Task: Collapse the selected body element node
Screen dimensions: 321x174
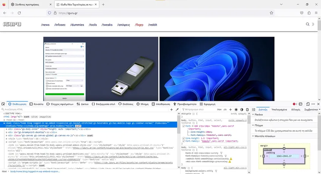Action: (4, 123)
